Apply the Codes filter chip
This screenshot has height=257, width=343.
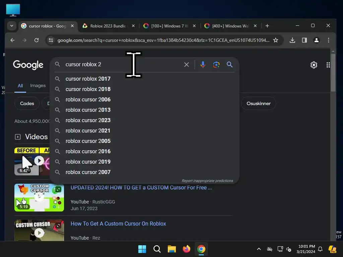click(27, 103)
